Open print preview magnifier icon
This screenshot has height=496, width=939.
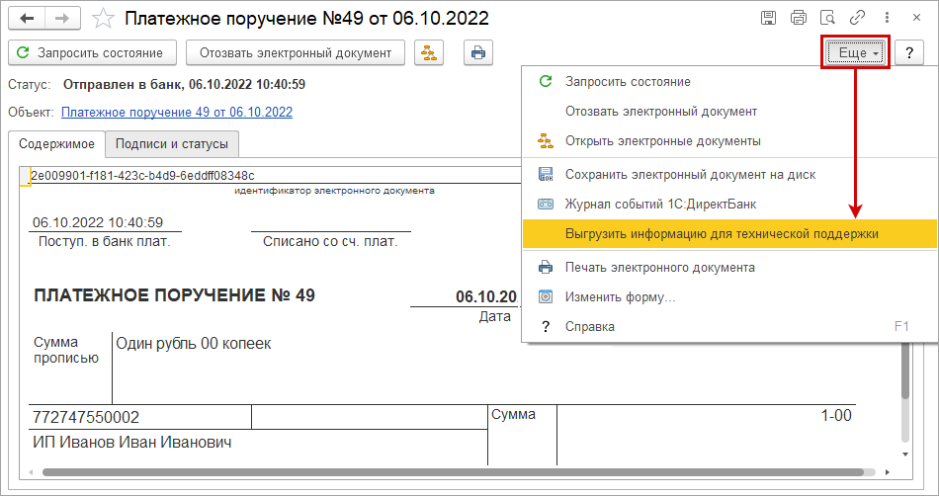(827, 19)
